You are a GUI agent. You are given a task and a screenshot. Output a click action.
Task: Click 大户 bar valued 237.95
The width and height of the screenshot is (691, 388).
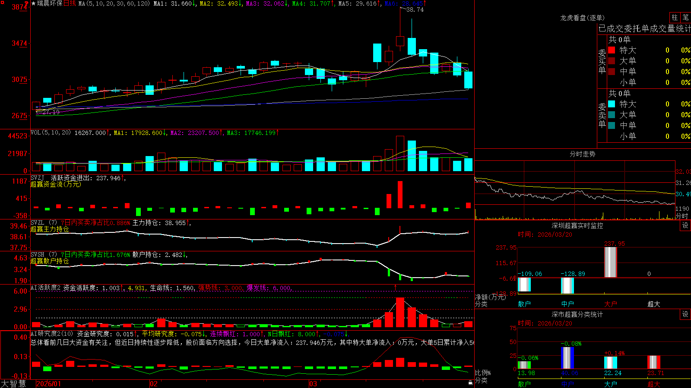611,262
